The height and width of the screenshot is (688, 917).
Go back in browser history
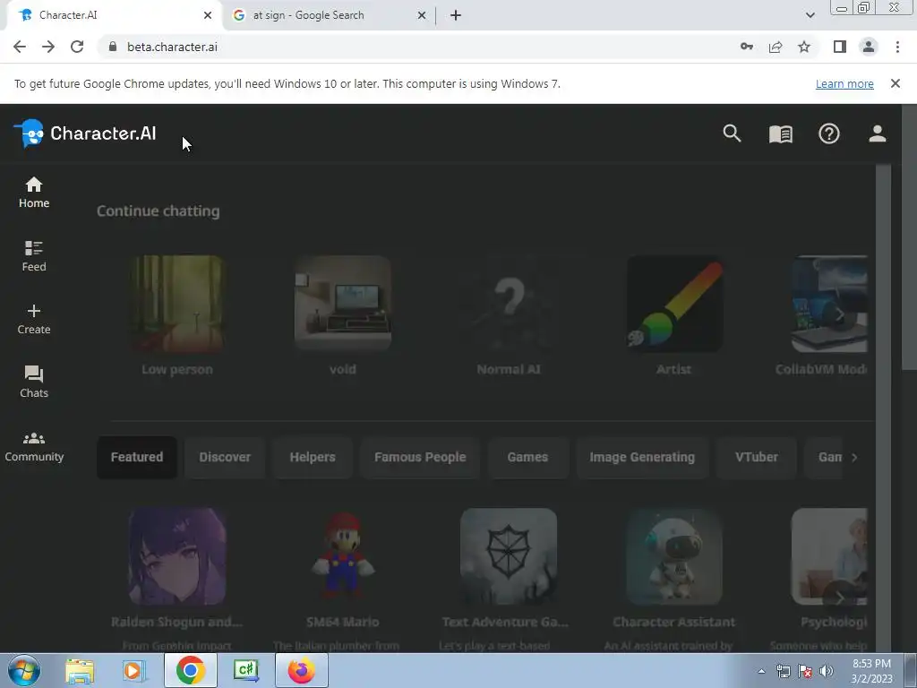coord(20,47)
